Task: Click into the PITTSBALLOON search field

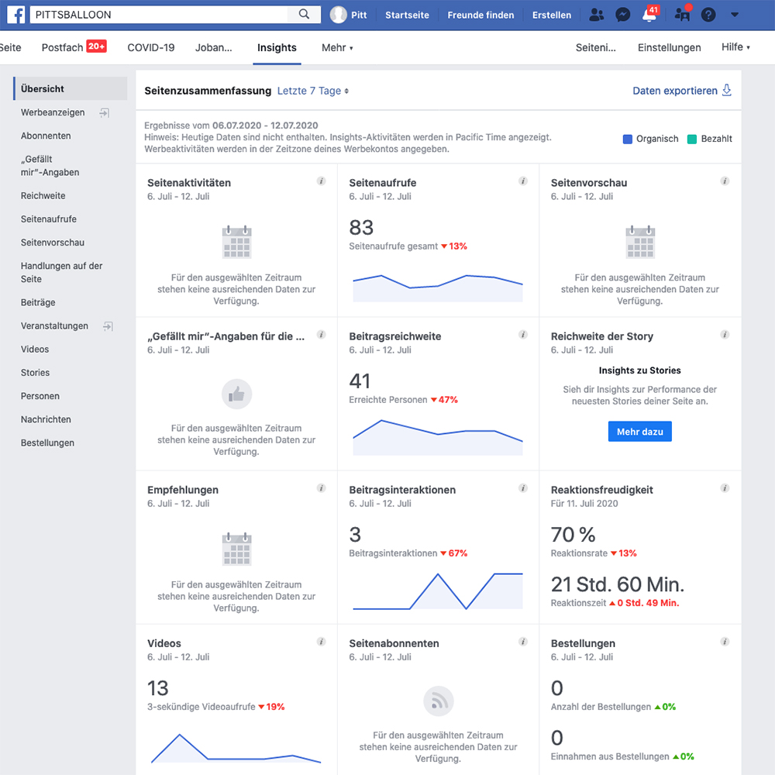Action: click(x=159, y=15)
